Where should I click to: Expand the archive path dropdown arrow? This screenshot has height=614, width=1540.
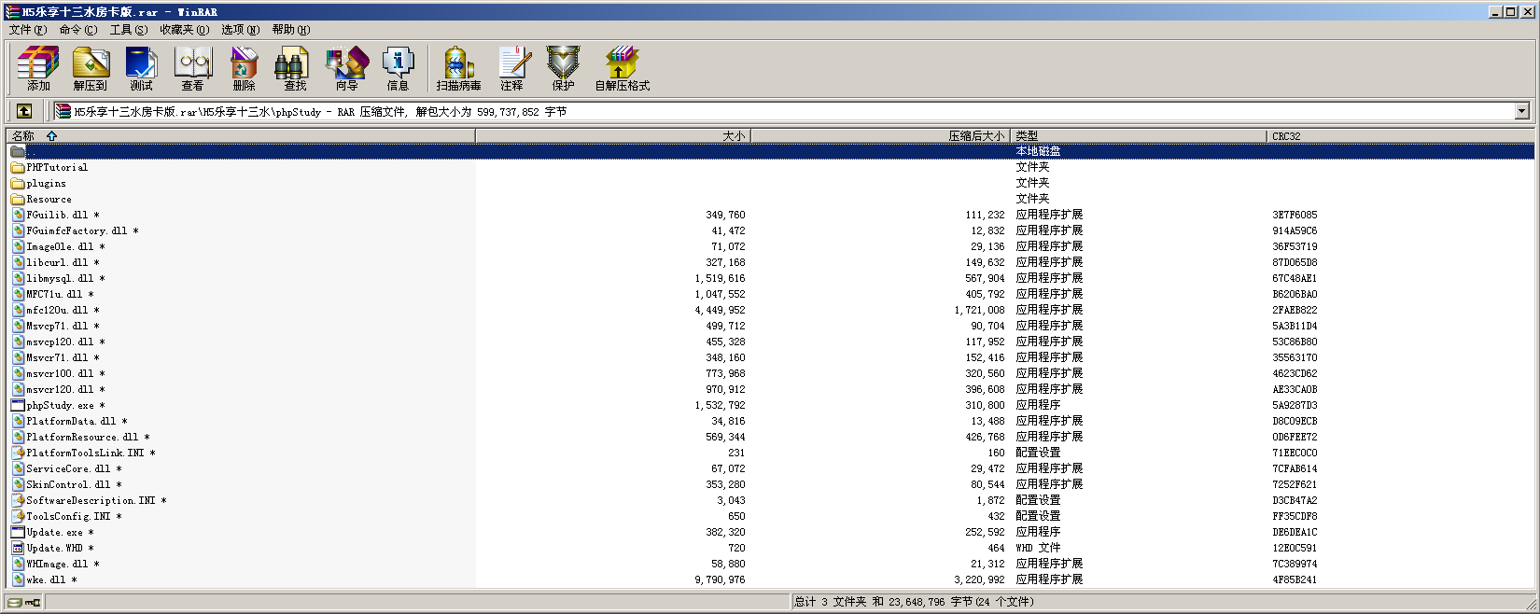[1521, 111]
